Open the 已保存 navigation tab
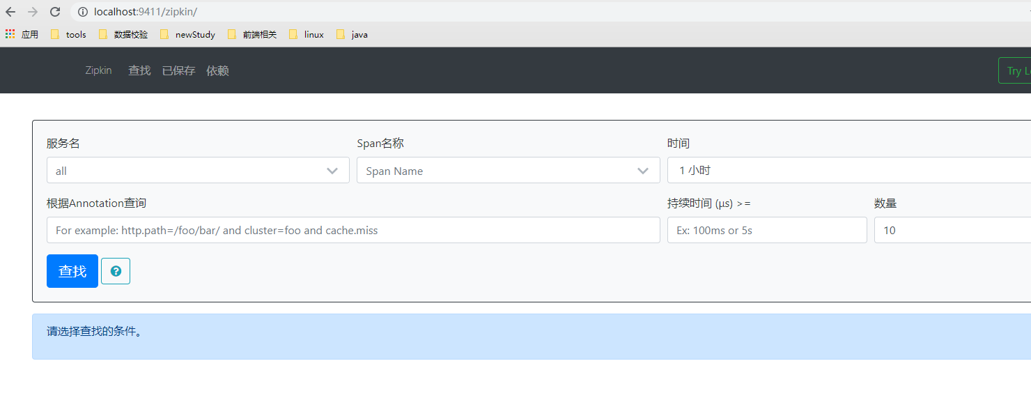The image size is (1031, 400). [x=178, y=70]
